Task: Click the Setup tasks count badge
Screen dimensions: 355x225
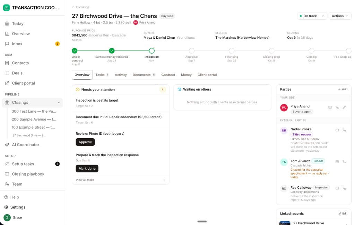Action: 58,164
